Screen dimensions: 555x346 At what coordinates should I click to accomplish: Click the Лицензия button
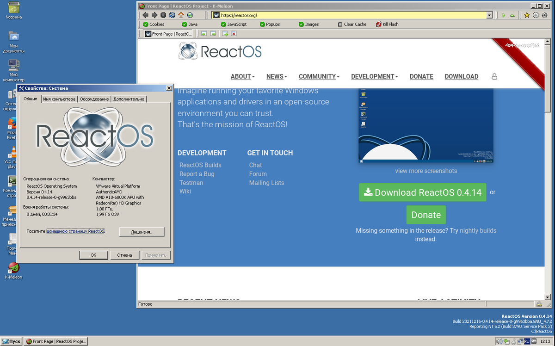pyautogui.click(x=142, y=232)
